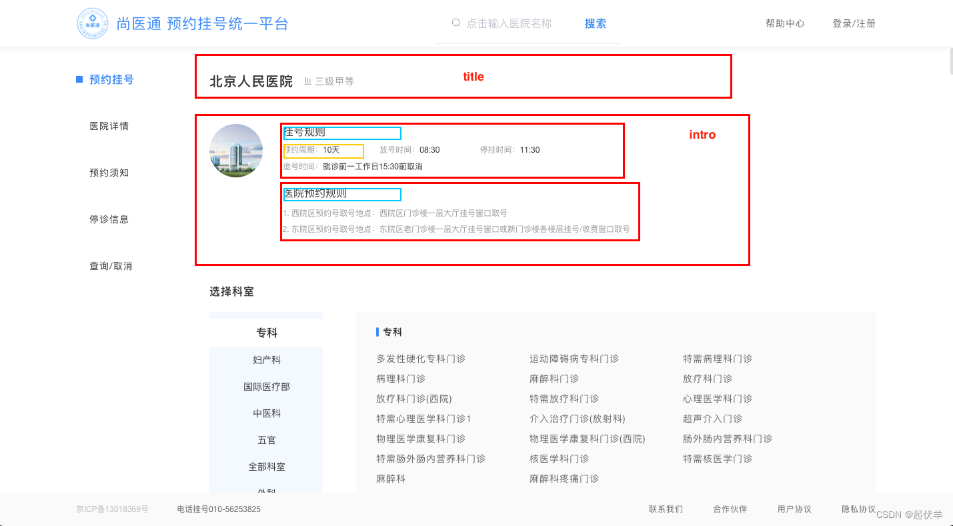Open 麻醉科疼痛门诊

pos(564,479)
